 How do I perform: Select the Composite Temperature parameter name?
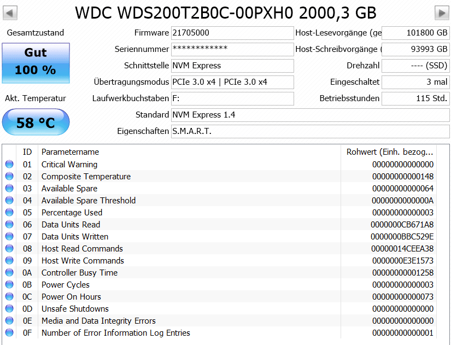tap(86, 177)
